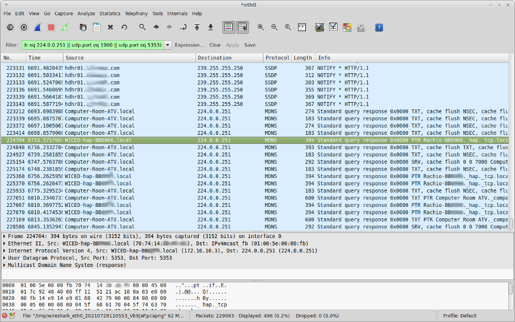Open the Statistics menu
The width and height of the screenshot is (515, 322).
click(x=110, y=14)
